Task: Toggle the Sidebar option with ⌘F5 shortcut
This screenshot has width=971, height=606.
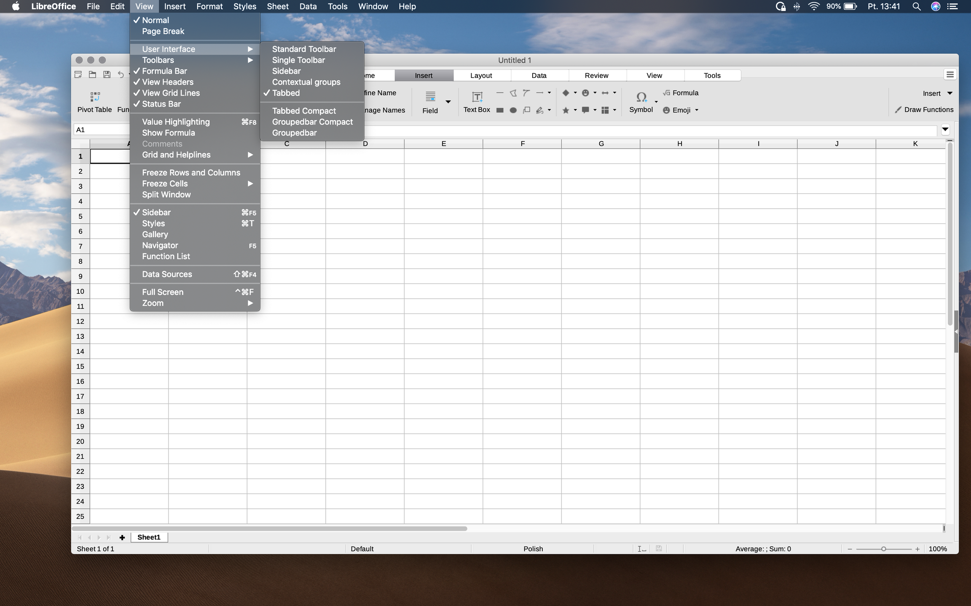Action: tap(195, 213)
